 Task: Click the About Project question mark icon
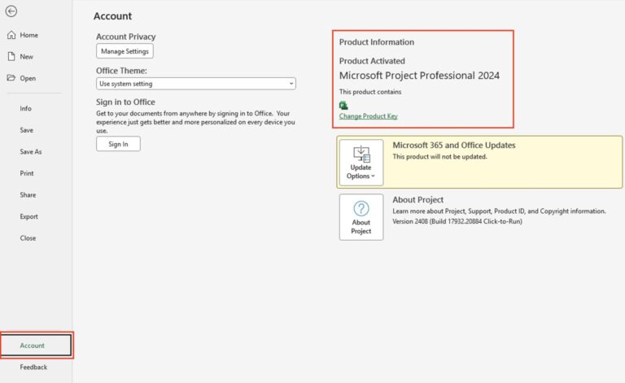point(361,208)
